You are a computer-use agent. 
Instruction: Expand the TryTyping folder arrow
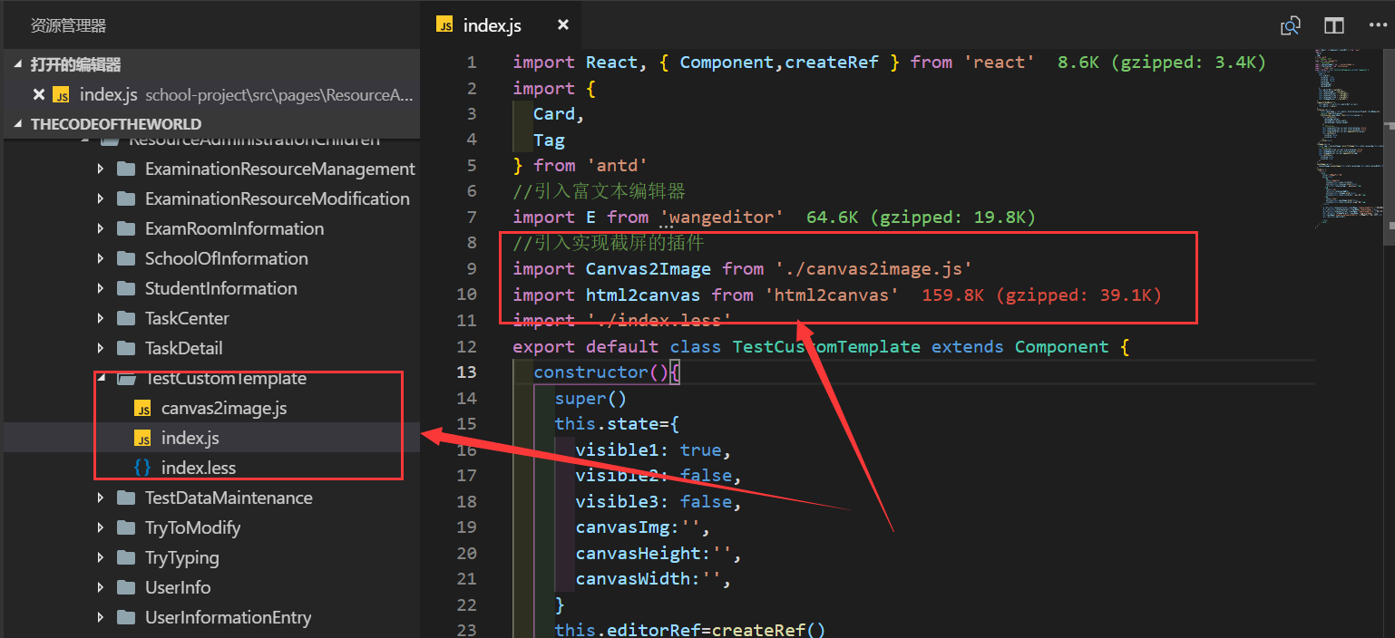[101, 558]
